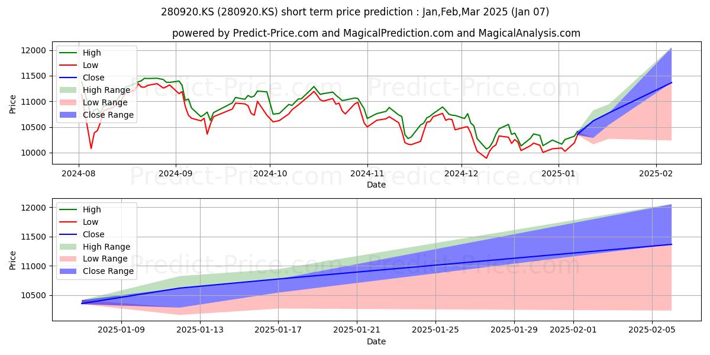Click the '2025-02' x-axis tick label
Image resolution: width=710 pixels, height=355 pixels.
656,173
